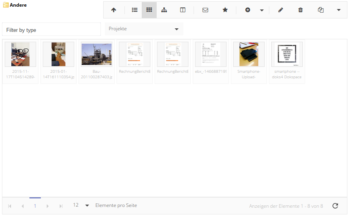349x216 pixels.
Task: Click the trash delete icon
Action: coord(301,10)
